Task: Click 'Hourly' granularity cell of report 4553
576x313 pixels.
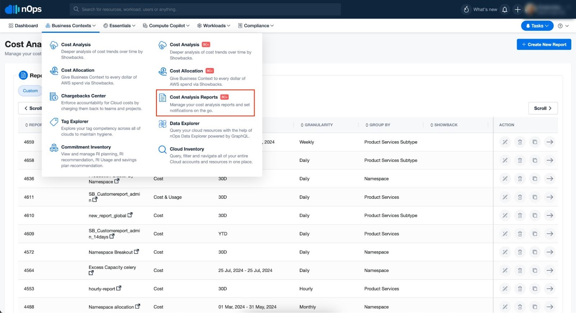Action: (x=306, y=289)
